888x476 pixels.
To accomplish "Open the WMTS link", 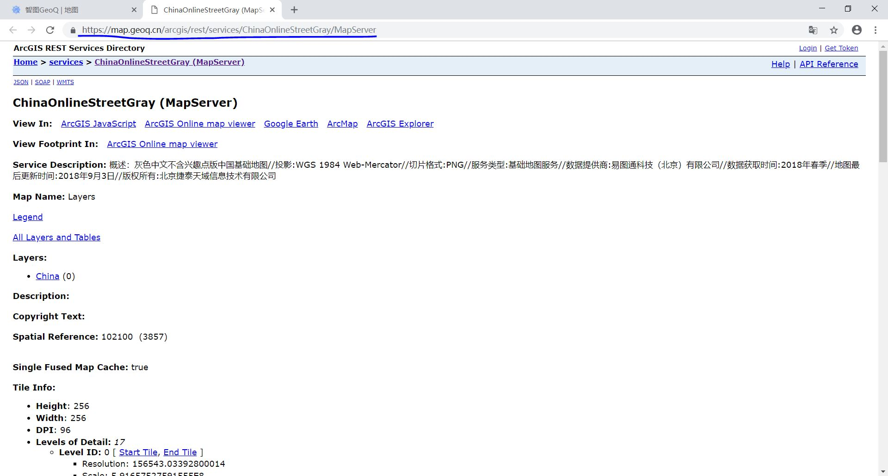I will pos(65,82).
